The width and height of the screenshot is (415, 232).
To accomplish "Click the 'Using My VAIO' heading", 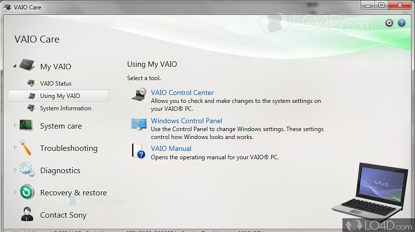I will coord(152,64).
